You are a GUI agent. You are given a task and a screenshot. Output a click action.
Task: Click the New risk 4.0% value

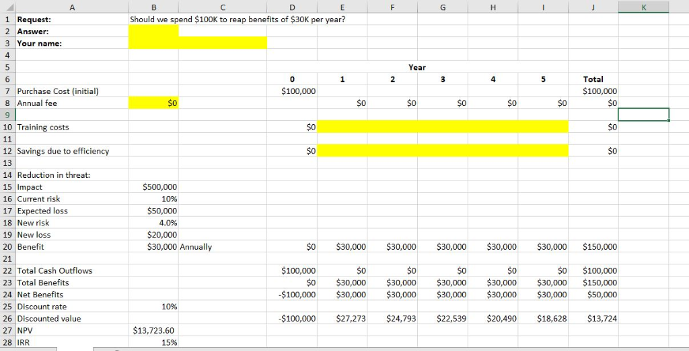point(154,223)
